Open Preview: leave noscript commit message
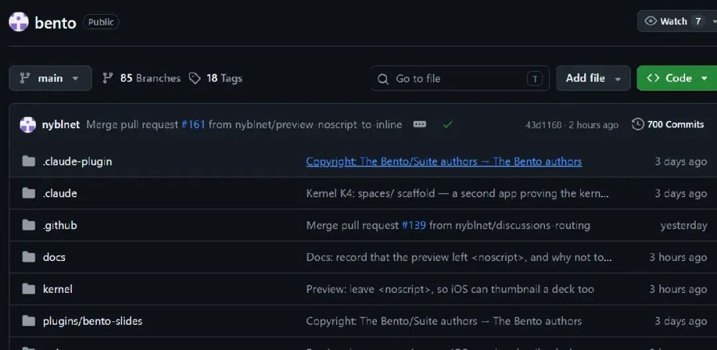Viewport: 717px width, 350px height. [x=450, y=289]
